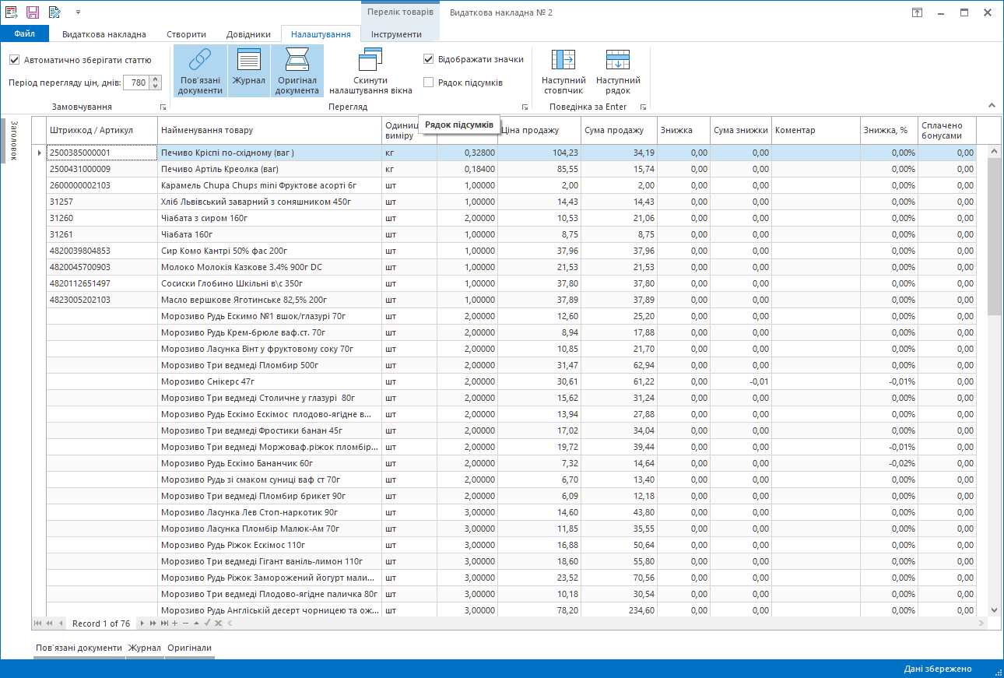Click the ribbon display options icon in title bar
The width and height of the screenshot is (1004, 678).
[x=918, y=12]
